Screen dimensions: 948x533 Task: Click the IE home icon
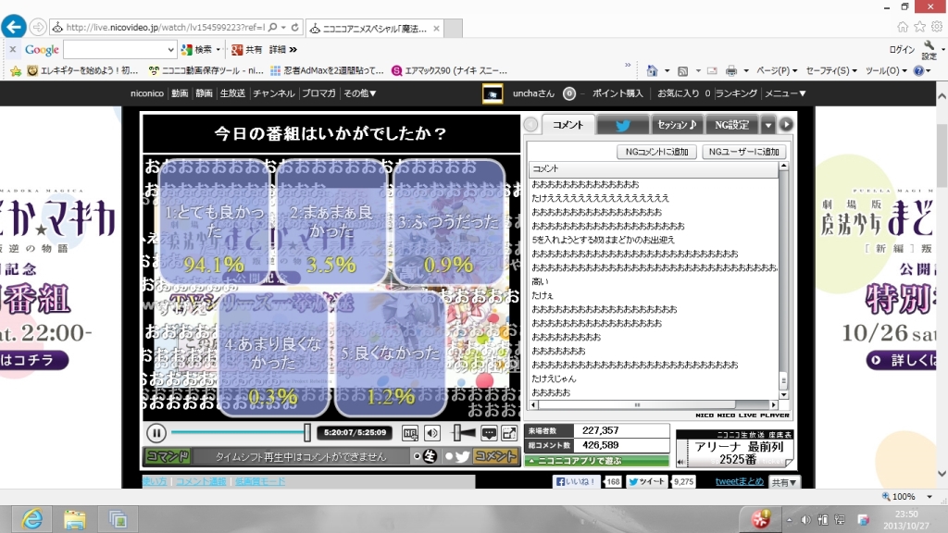652,70
